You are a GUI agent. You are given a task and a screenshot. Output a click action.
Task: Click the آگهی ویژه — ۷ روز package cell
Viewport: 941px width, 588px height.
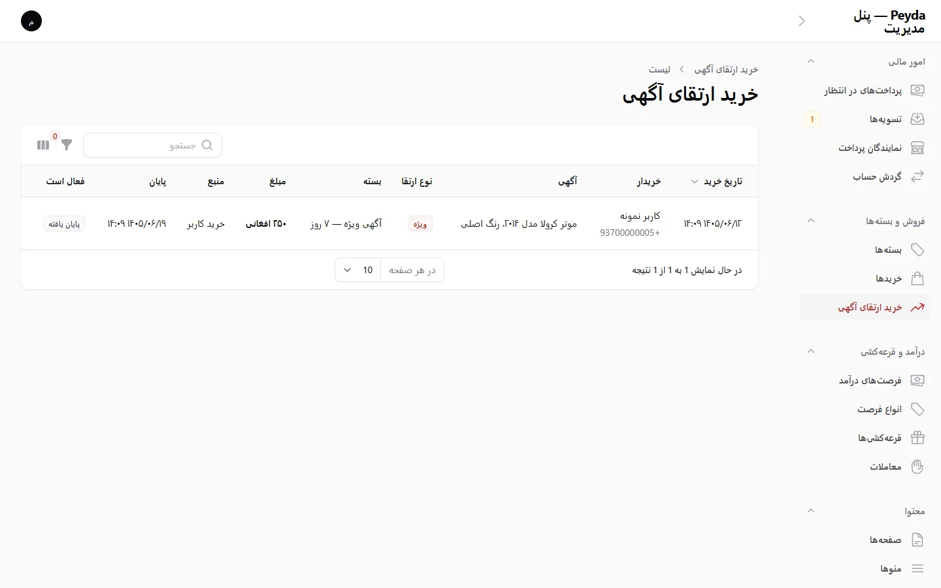[x=346, y=223]
